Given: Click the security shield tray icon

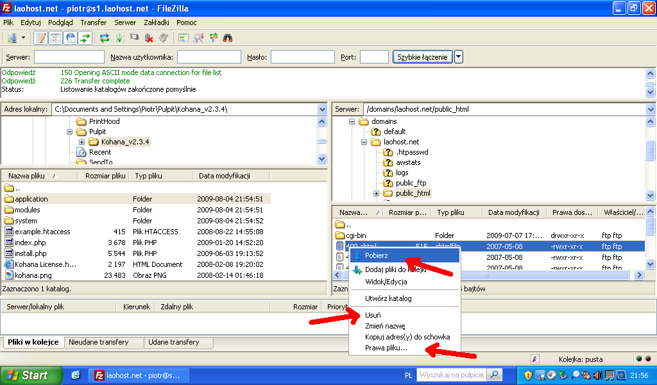Looking at the screenshot, I should [x=528, y=375].
